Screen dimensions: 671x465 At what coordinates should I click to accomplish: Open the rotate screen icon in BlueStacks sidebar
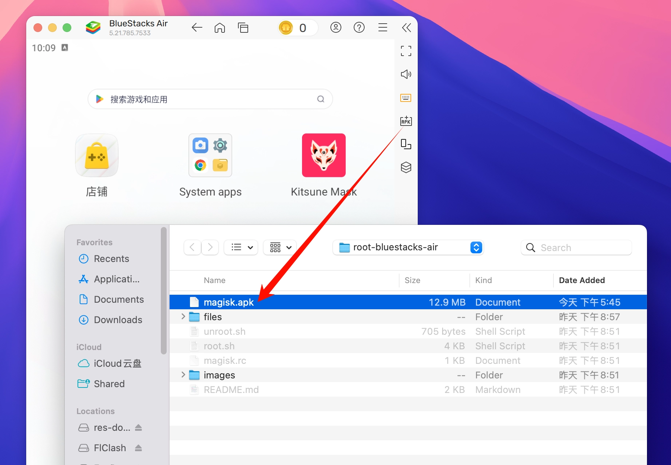(406, 144)
